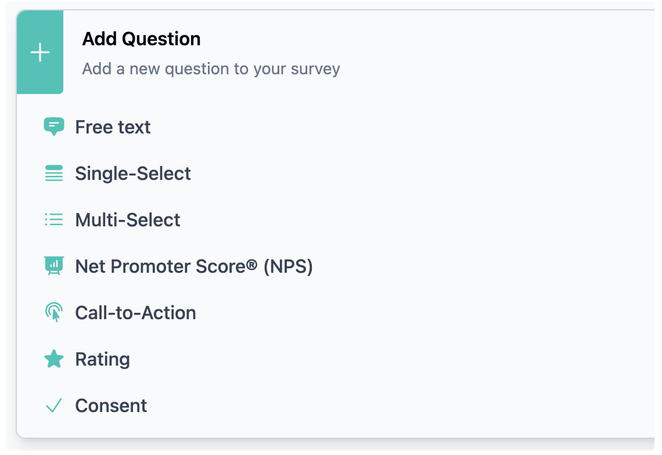Pick the Multi-Select question type label
The image size is (662, 455).
tap(128, 220)
